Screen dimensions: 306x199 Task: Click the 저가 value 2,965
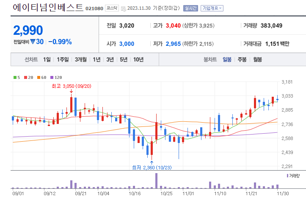(173, 44)
